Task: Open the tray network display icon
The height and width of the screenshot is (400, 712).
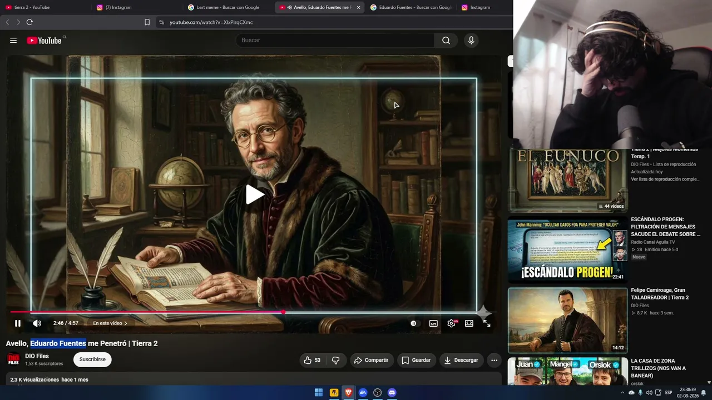Action: [659, 393]
